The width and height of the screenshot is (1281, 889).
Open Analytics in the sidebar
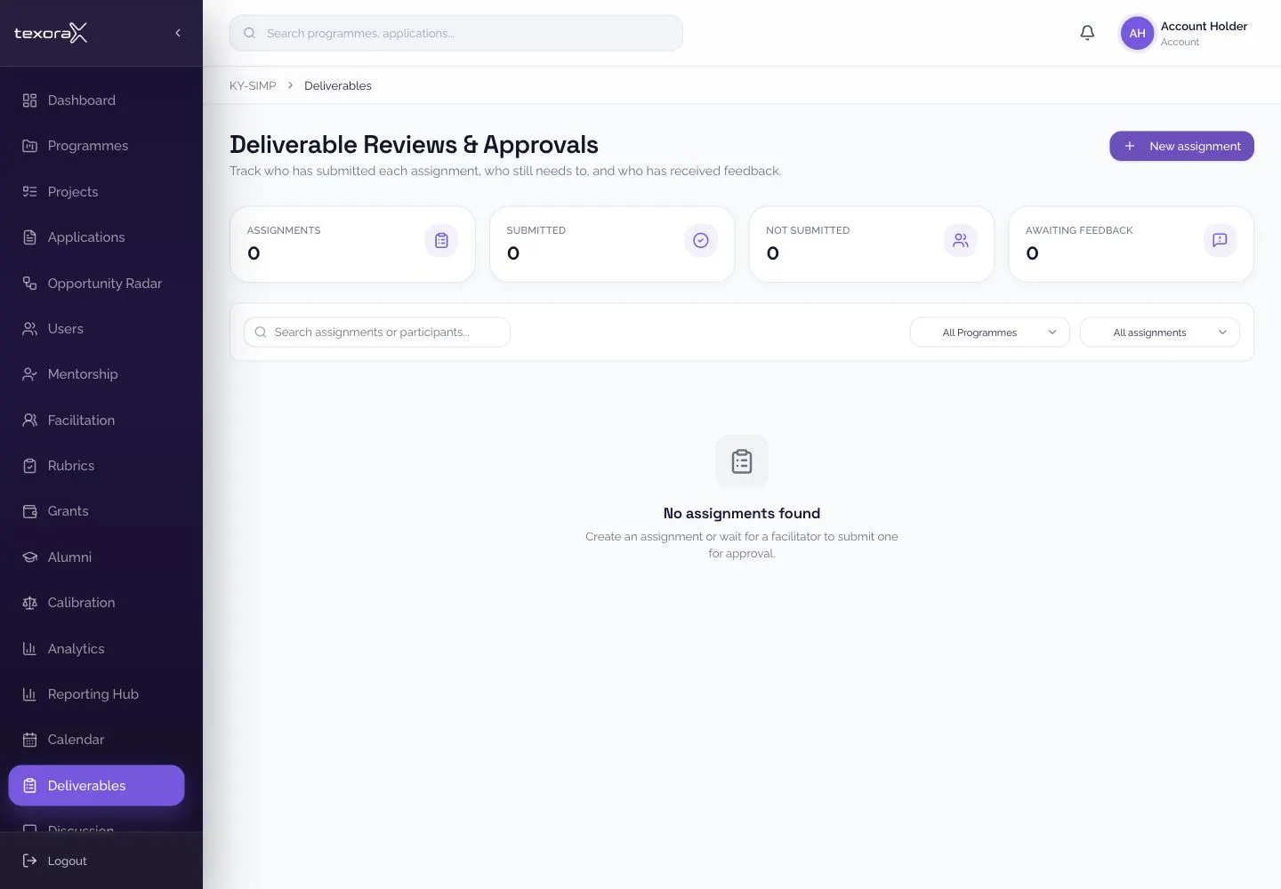tap(96, 649)
